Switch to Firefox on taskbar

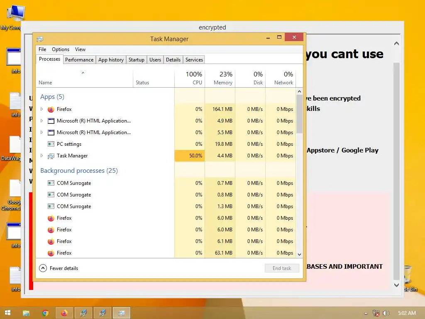64,313
